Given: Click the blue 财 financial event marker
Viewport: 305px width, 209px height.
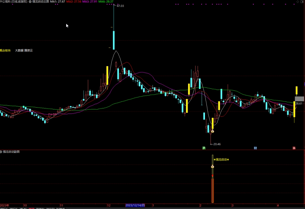Looking at the screenshot, I should [x=255, y=148].
